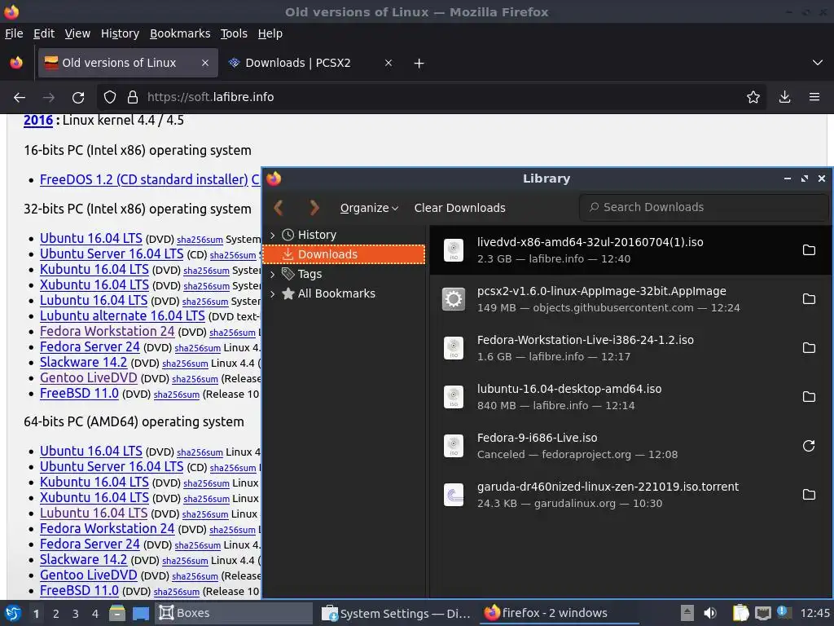Screen dimensions: 834x626
Task: Show livedvd-x86-amd64 iso in containing folder
Action: click(809, 250)
